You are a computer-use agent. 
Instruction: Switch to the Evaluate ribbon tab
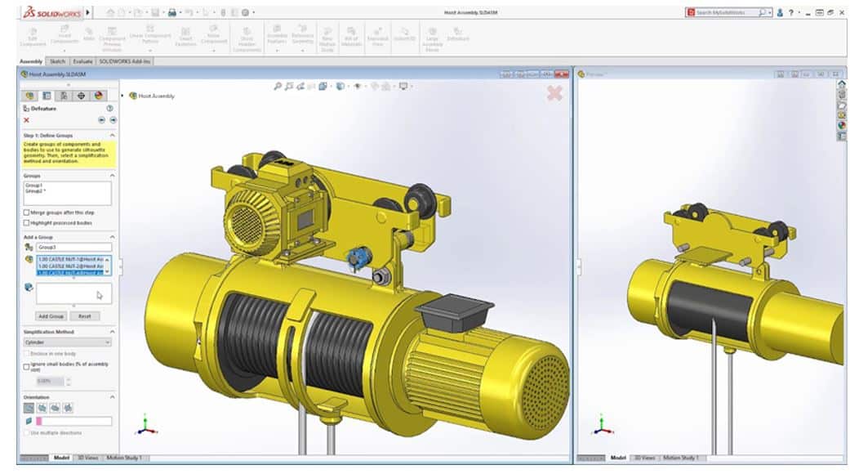tap(82, 61)
